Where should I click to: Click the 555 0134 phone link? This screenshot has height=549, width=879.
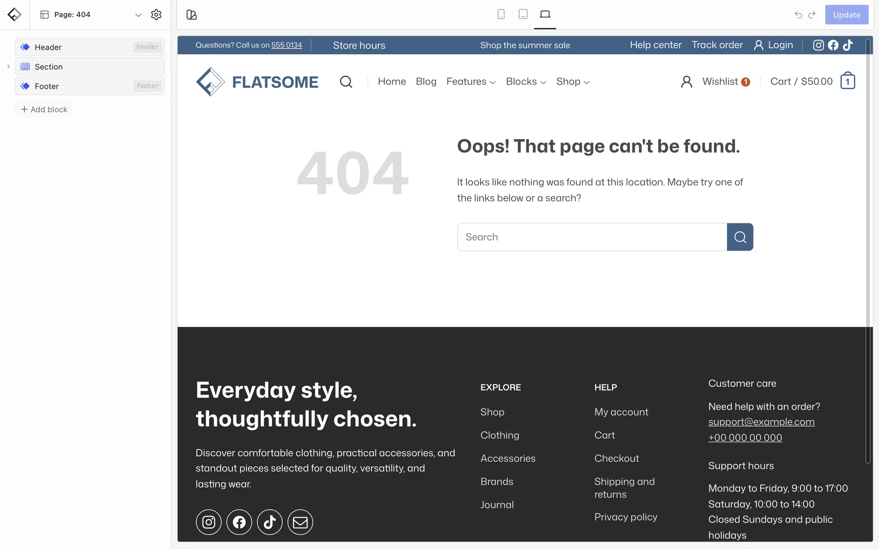point(287,45)
